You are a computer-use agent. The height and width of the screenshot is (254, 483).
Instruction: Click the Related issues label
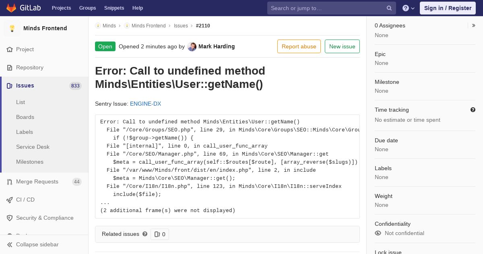(x=120, y=234)
